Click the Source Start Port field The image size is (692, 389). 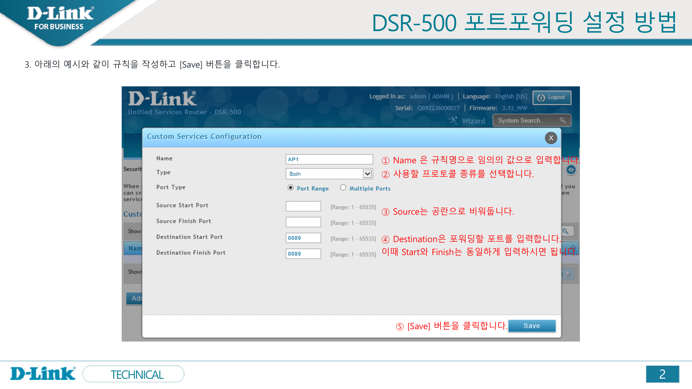coord(303,206)
